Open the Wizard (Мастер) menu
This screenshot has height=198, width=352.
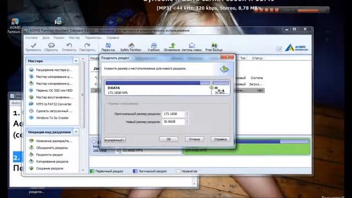click(74, 38)
